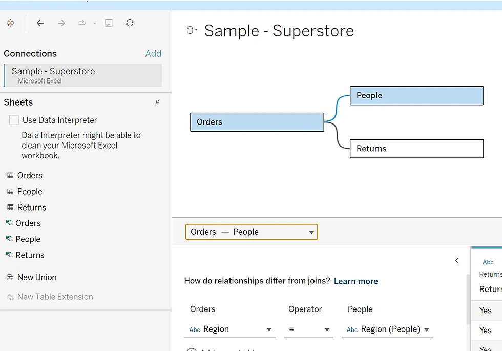Click the Add connection link
The width and height of the screenshot is (502, 351).
click(x=153, y=53)
